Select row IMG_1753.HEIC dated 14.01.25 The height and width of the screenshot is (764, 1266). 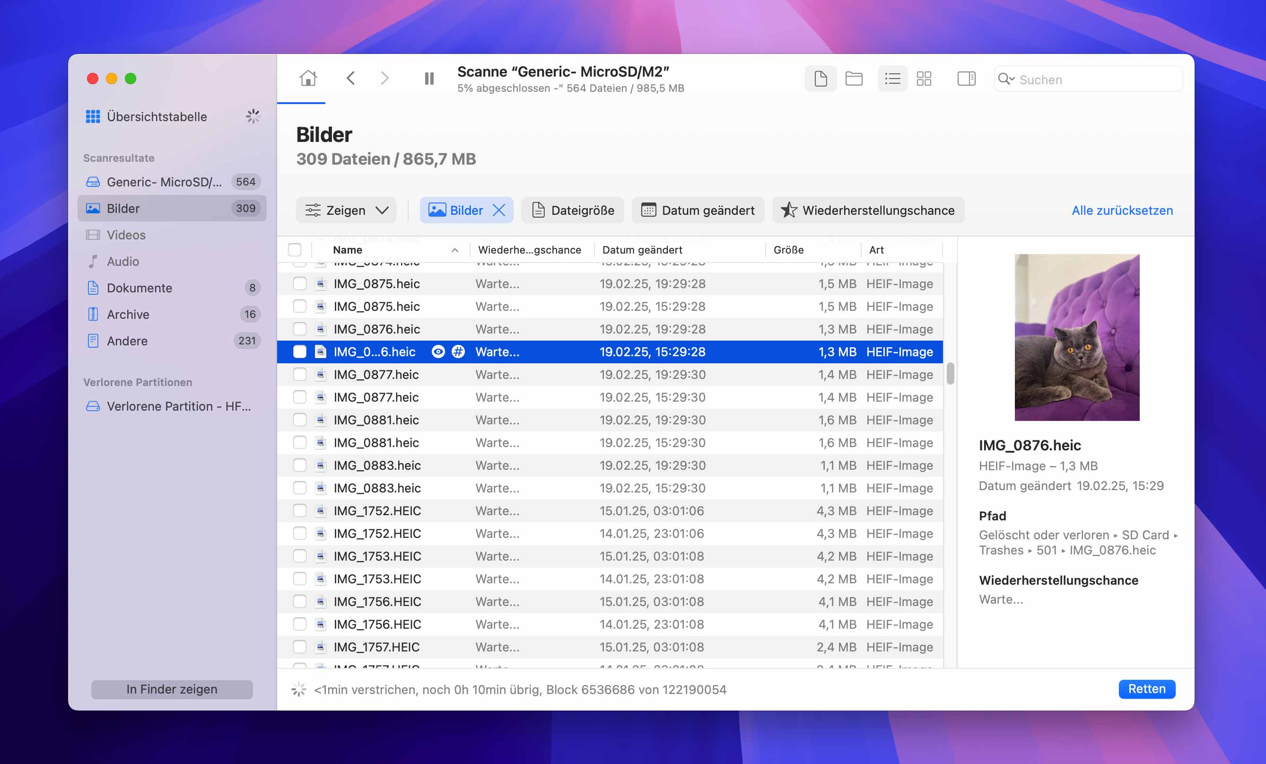pyautogui.click(x=610, y=579)
